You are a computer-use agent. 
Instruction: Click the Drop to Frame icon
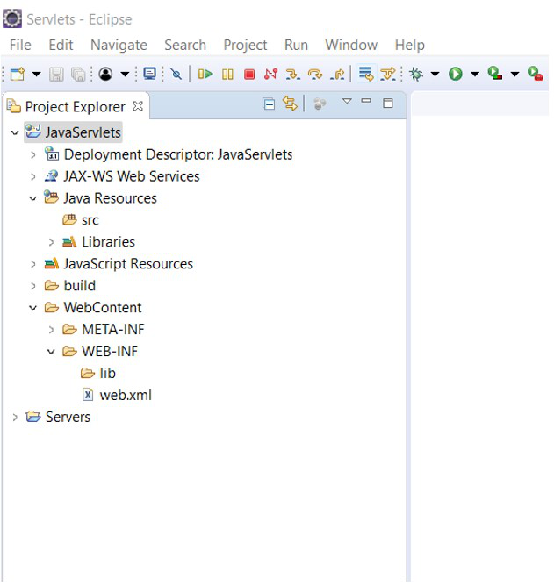click(x=366, y=74)
